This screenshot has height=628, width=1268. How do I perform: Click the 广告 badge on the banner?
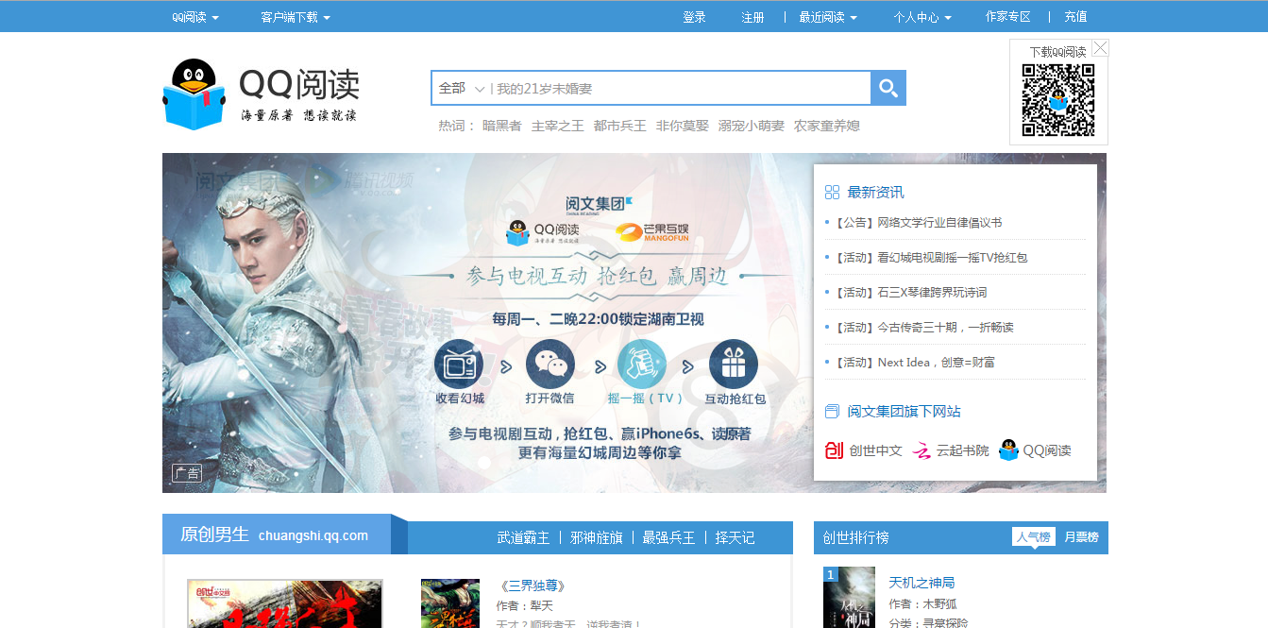tap(187, 473)
